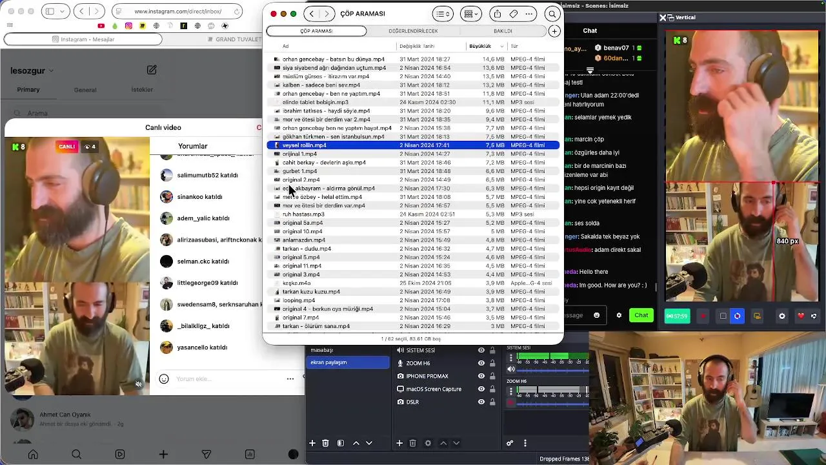Adjust SİSTEM SESİ volume slider
Screen dimensions: 826x465
[552, 369]
